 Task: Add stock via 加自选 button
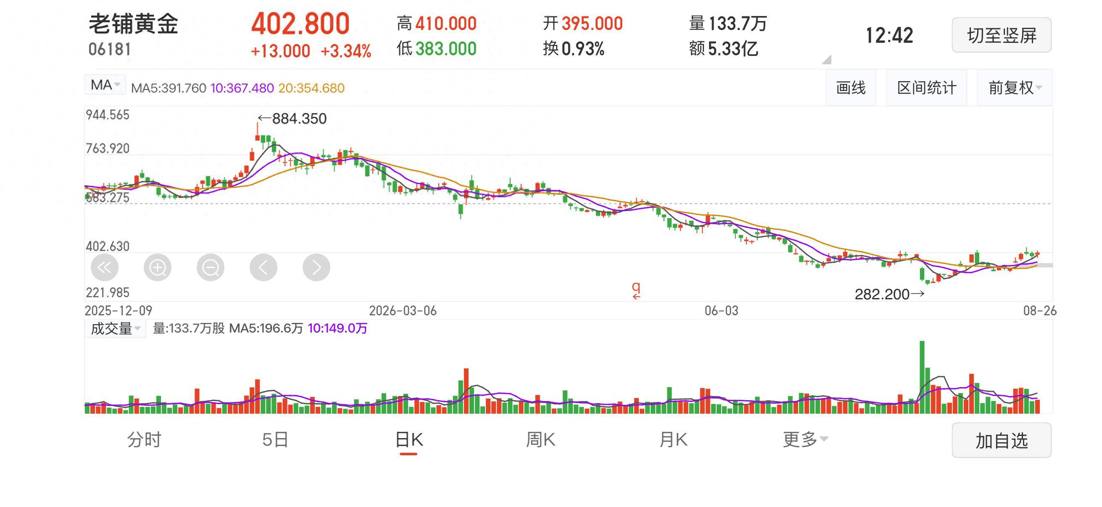1002,440
